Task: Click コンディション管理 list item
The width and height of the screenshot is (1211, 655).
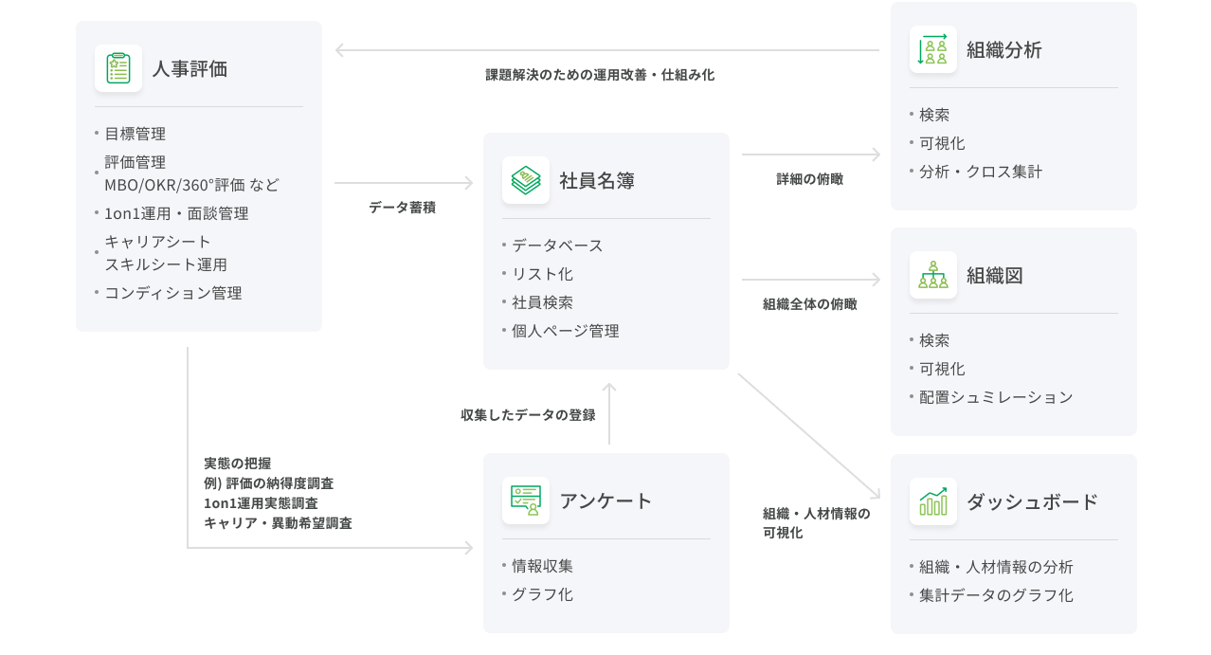Action: coord(173,293)
